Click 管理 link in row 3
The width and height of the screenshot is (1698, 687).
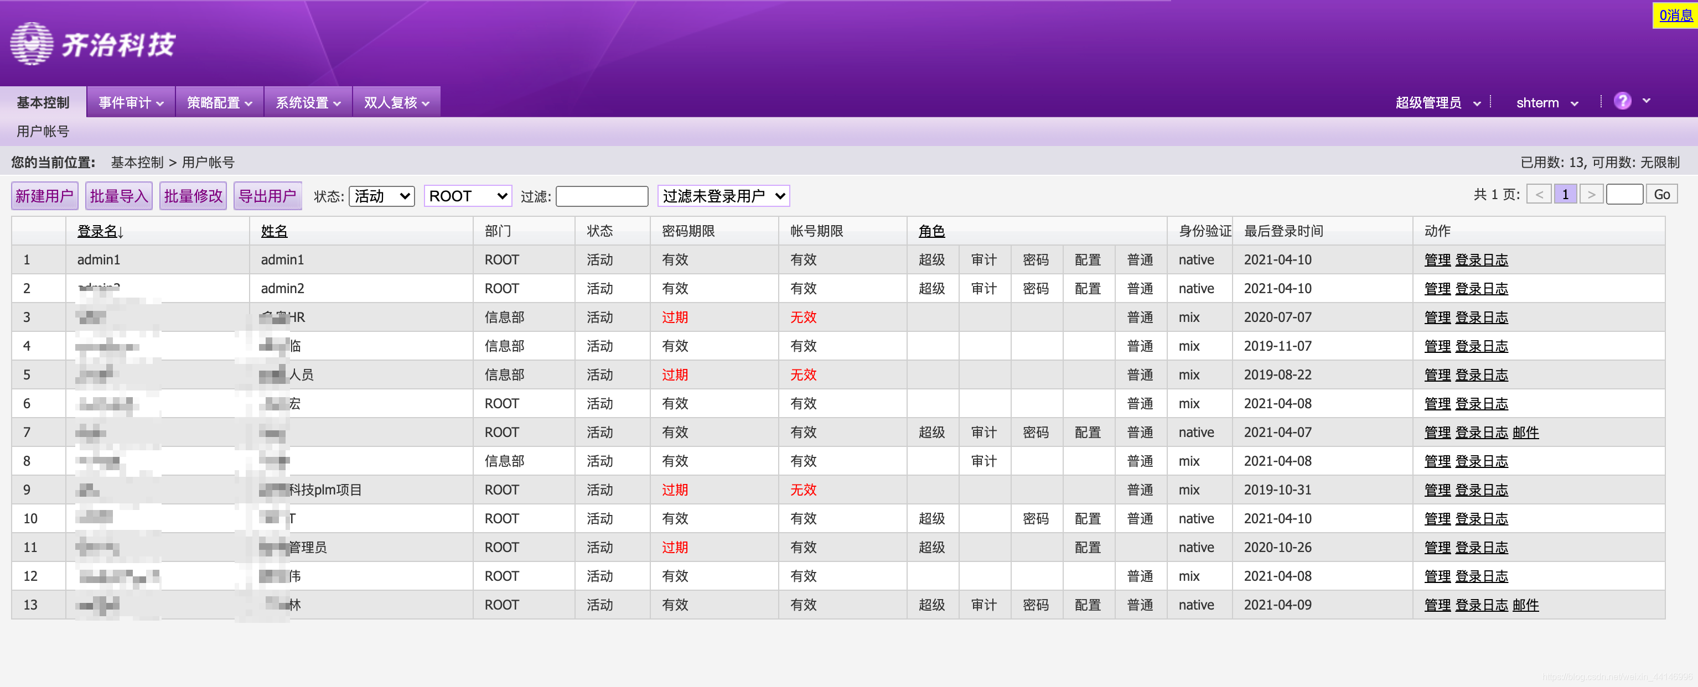click(1437, 318)
